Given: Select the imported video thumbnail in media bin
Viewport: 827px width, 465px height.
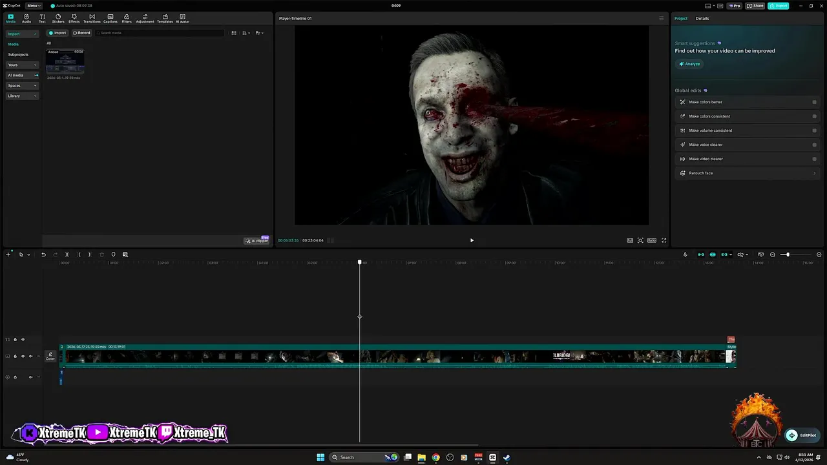Looking at the screenshot, I should tap(65, 63).
